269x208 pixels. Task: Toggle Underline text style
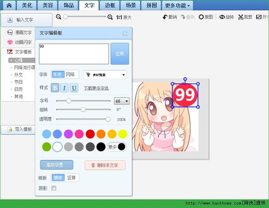(x=74, y=88)
